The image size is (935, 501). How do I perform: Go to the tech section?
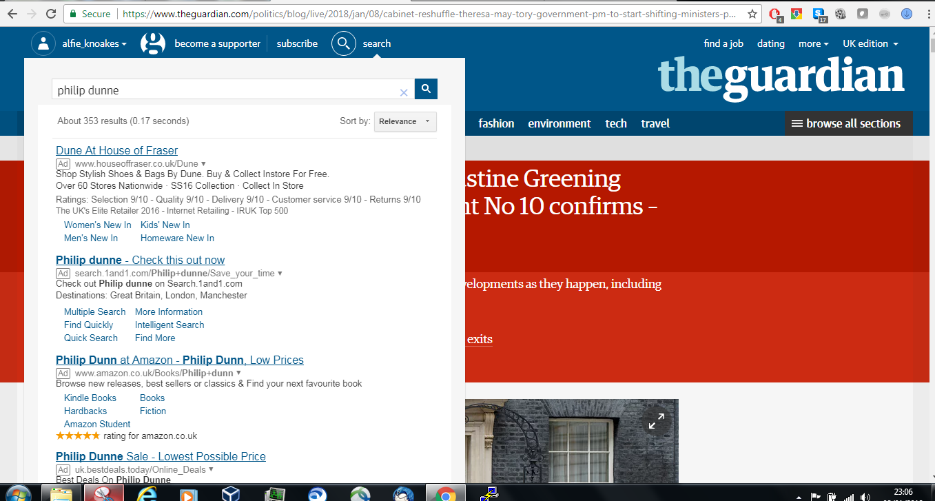pos(616,123)
